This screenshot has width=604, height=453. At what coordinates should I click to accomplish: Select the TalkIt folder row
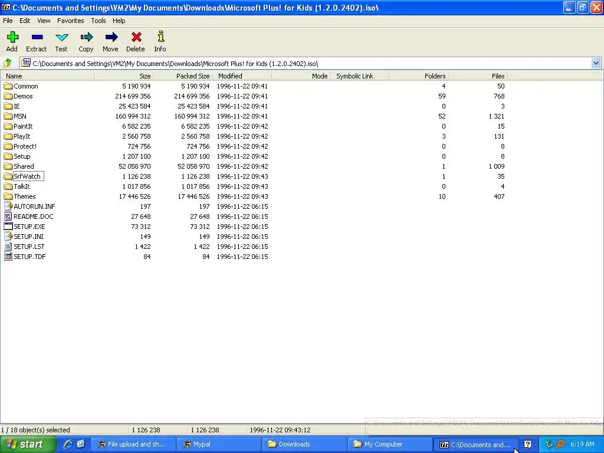[x=254, y=186]
